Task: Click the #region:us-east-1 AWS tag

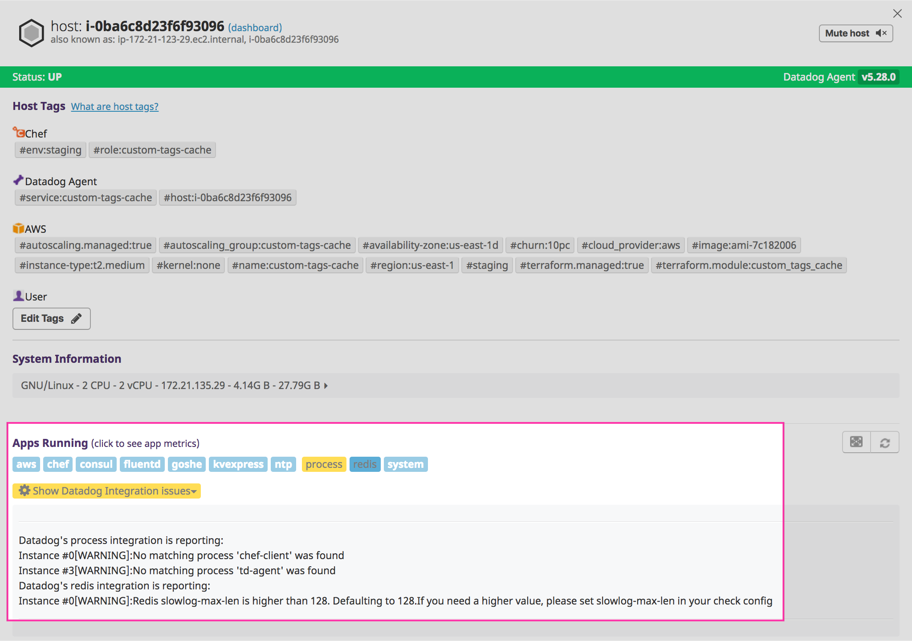Action: (412, 265)
